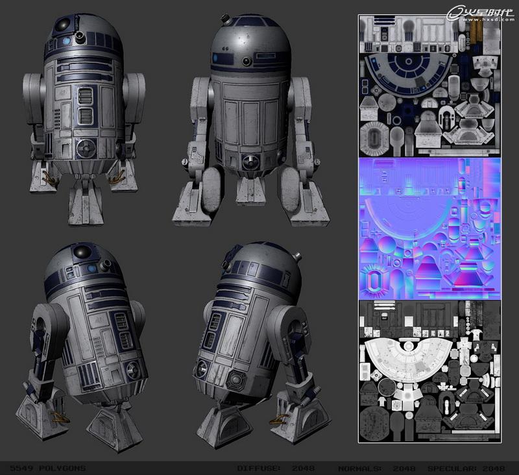519x475 pixels.
Task: Open the diffuse color texture map
Action: point(429,86)
